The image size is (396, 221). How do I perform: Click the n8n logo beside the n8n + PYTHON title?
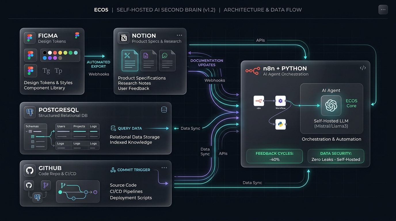[x=253, y=71]
